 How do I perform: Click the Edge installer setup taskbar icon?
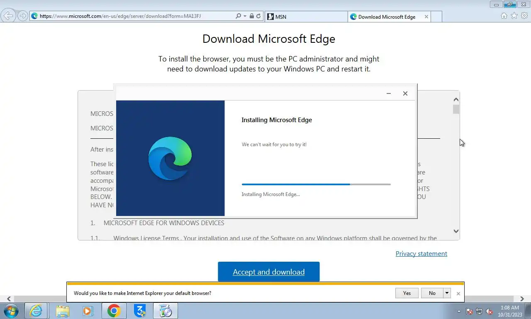(x=166, y=311)
